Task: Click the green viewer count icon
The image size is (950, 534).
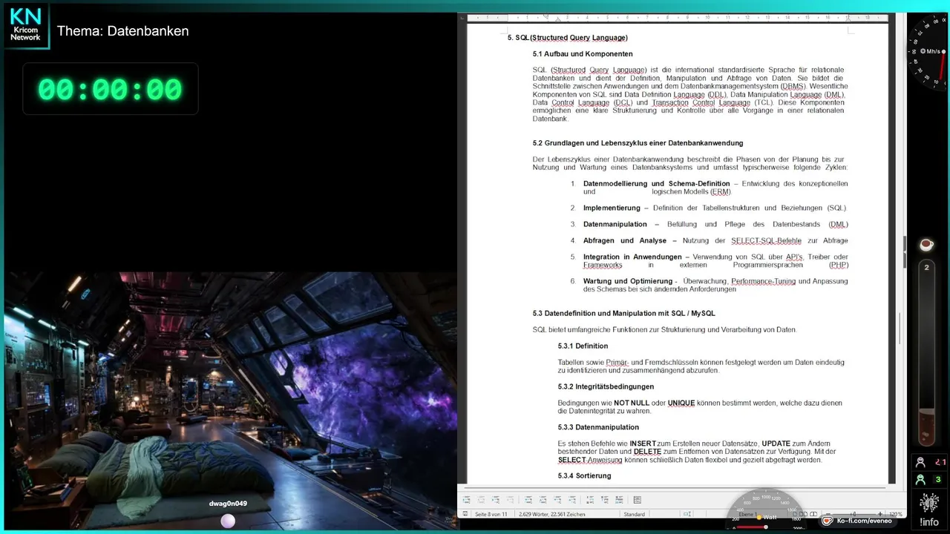Action: pos(921,480)
